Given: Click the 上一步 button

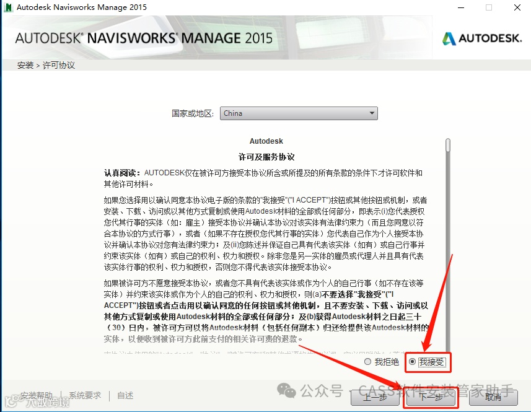Looking at the screenshot, I should (375, 397).
